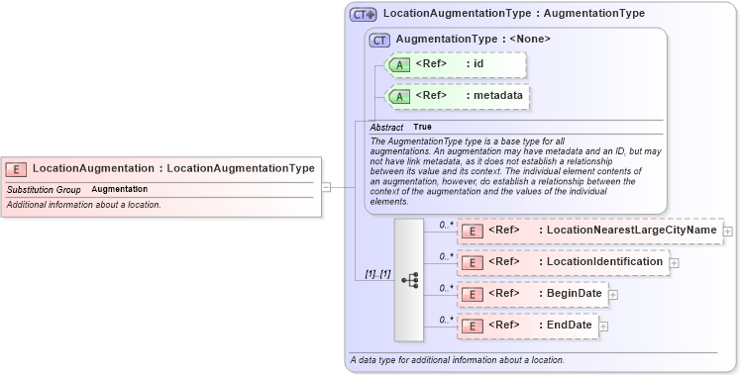741x375 pixels.
Task: Click the Abstract property label
Action: pos(386,128)
